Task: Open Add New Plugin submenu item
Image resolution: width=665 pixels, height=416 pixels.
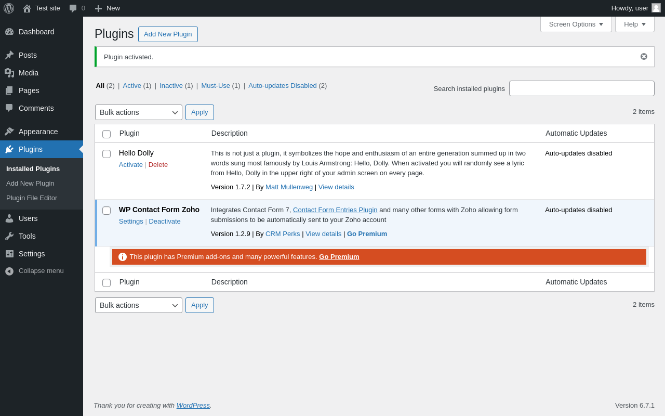Action: click(x=30, y=183)
